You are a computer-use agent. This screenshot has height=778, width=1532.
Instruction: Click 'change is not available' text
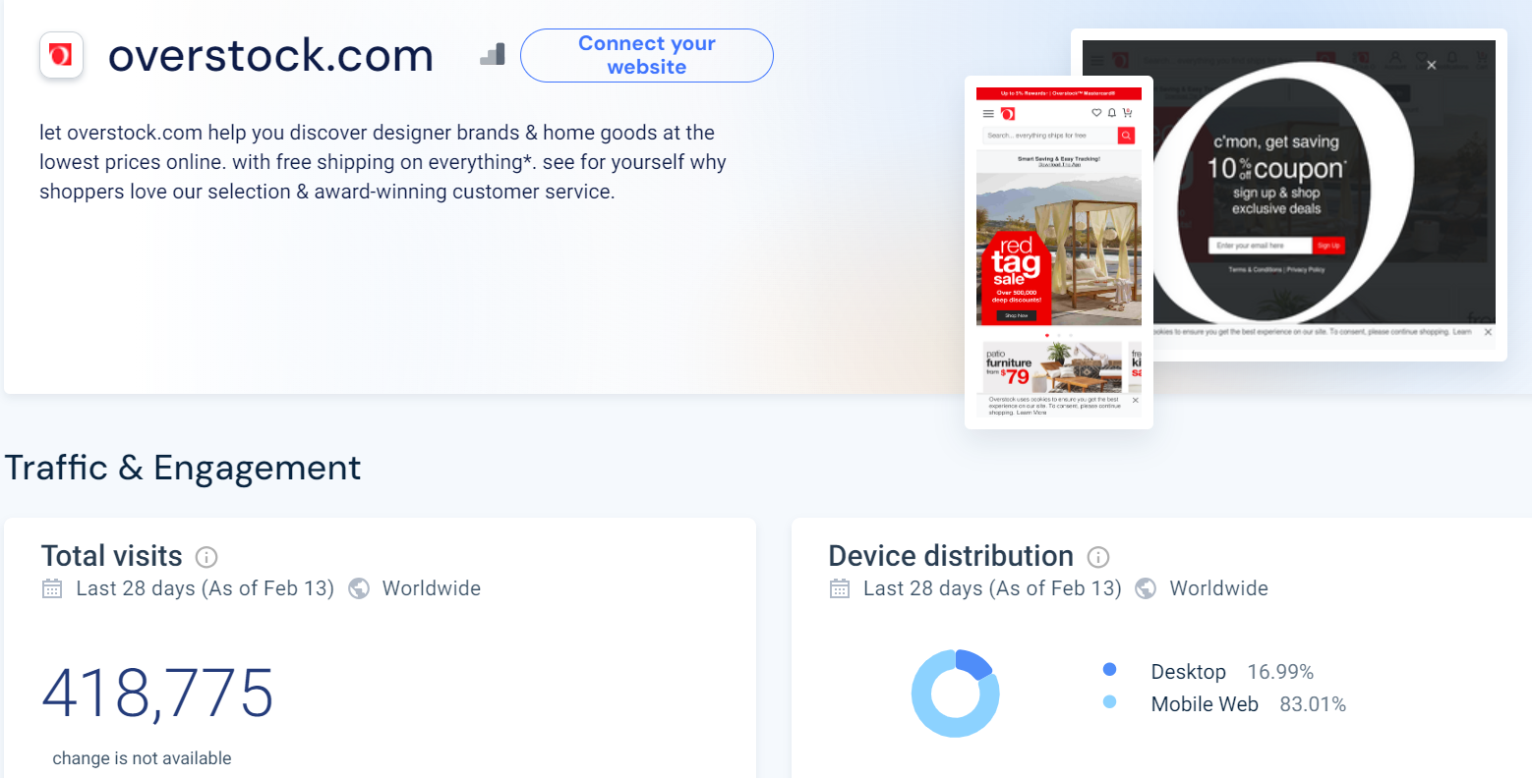(142, 758)
